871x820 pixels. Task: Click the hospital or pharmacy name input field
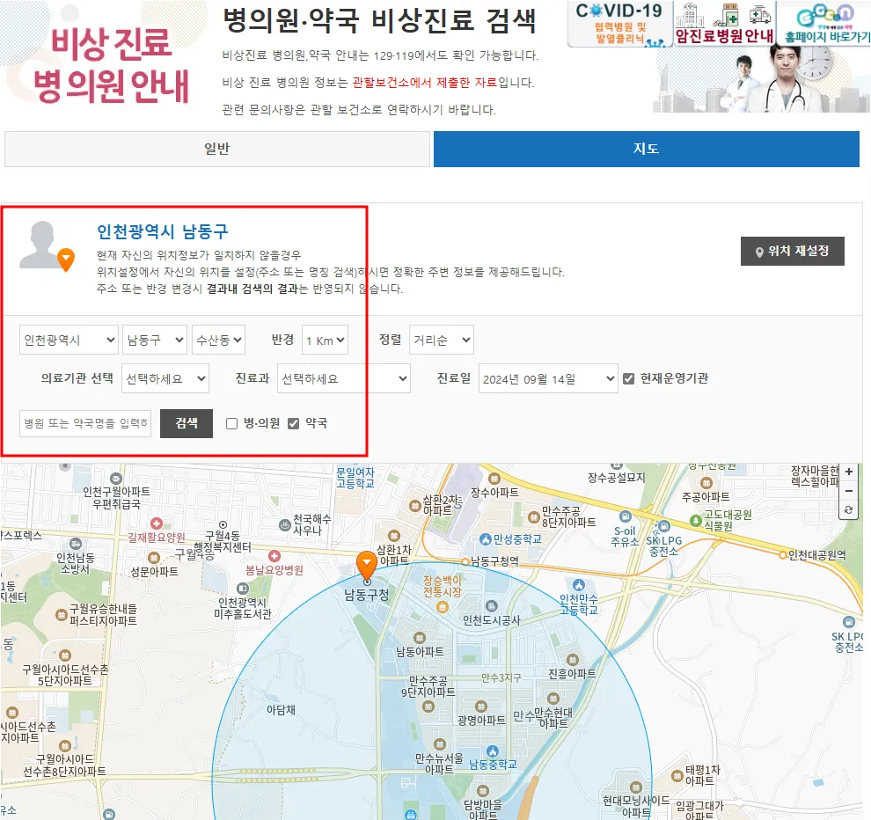point(85,423)
